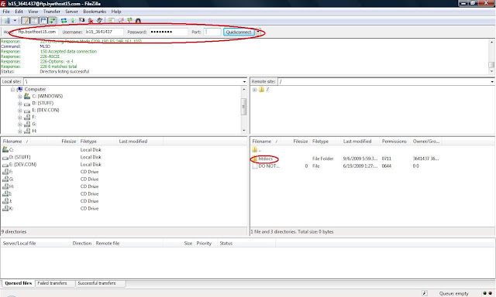This screenshot has height=297, width=496.
Task: Sort local list by Filesize column
Action: (x=69, y=142)
